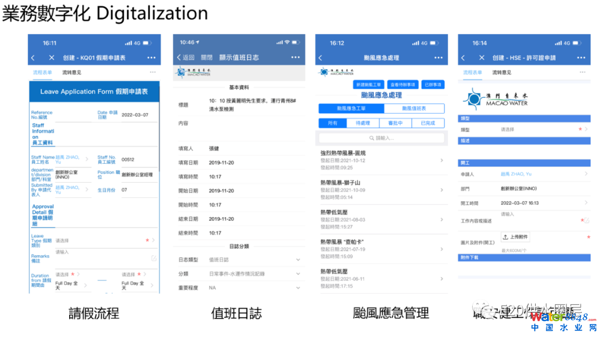Click the edit icon beside the Remarks field
Image resolution: width=602 pixels, height=337 pixels.
pos(154,258)
